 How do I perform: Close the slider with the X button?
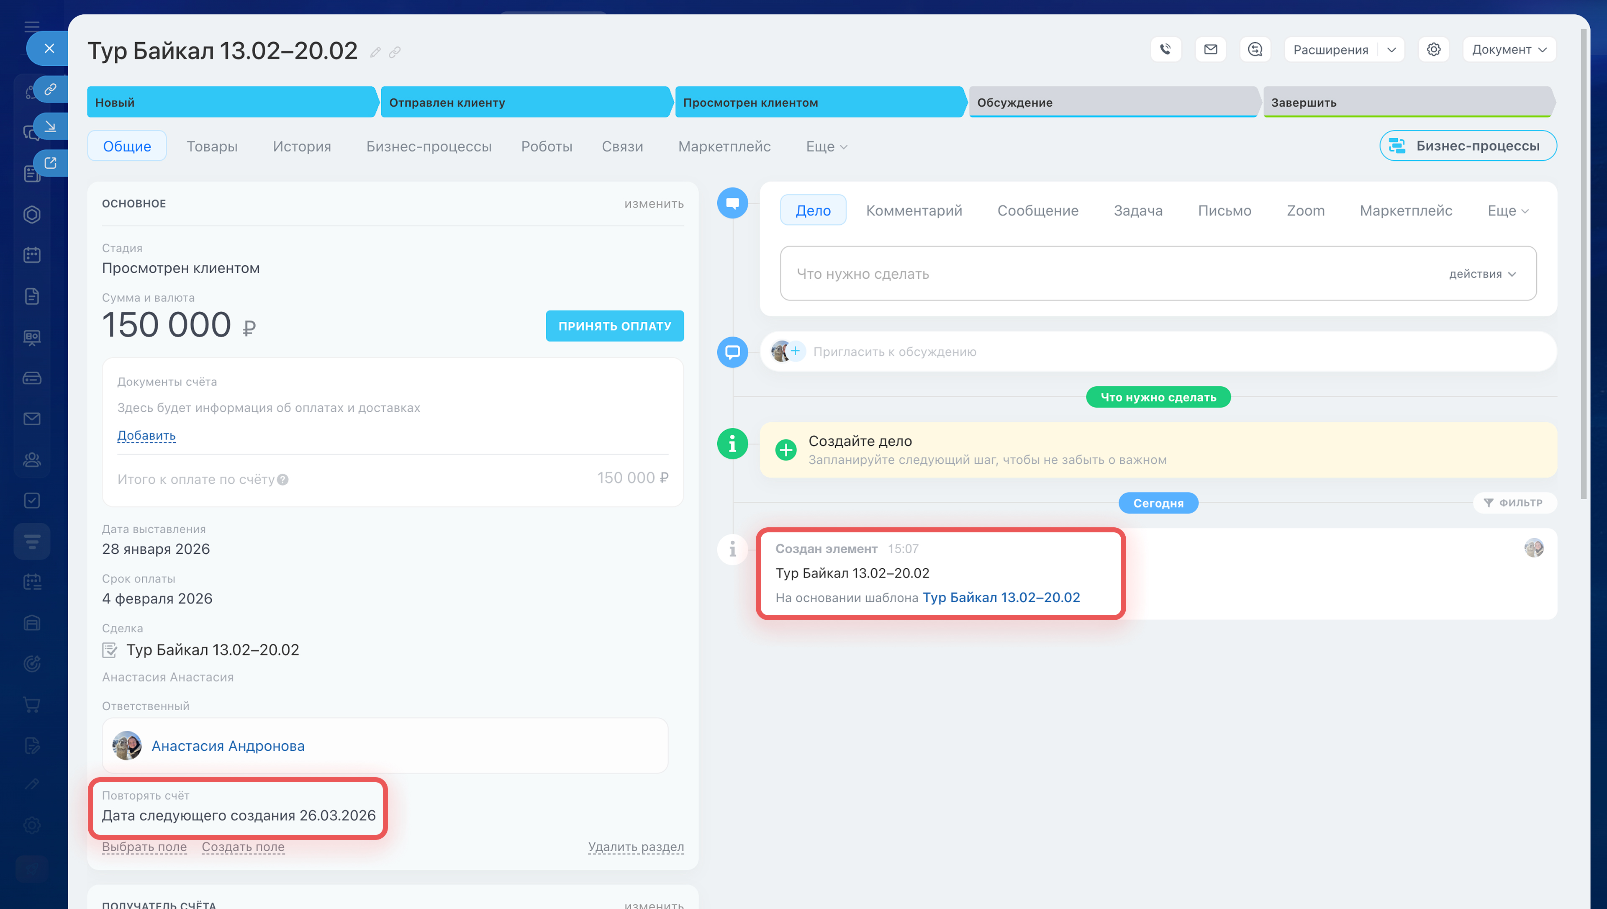pyautogui.click(x=49, y=48)
